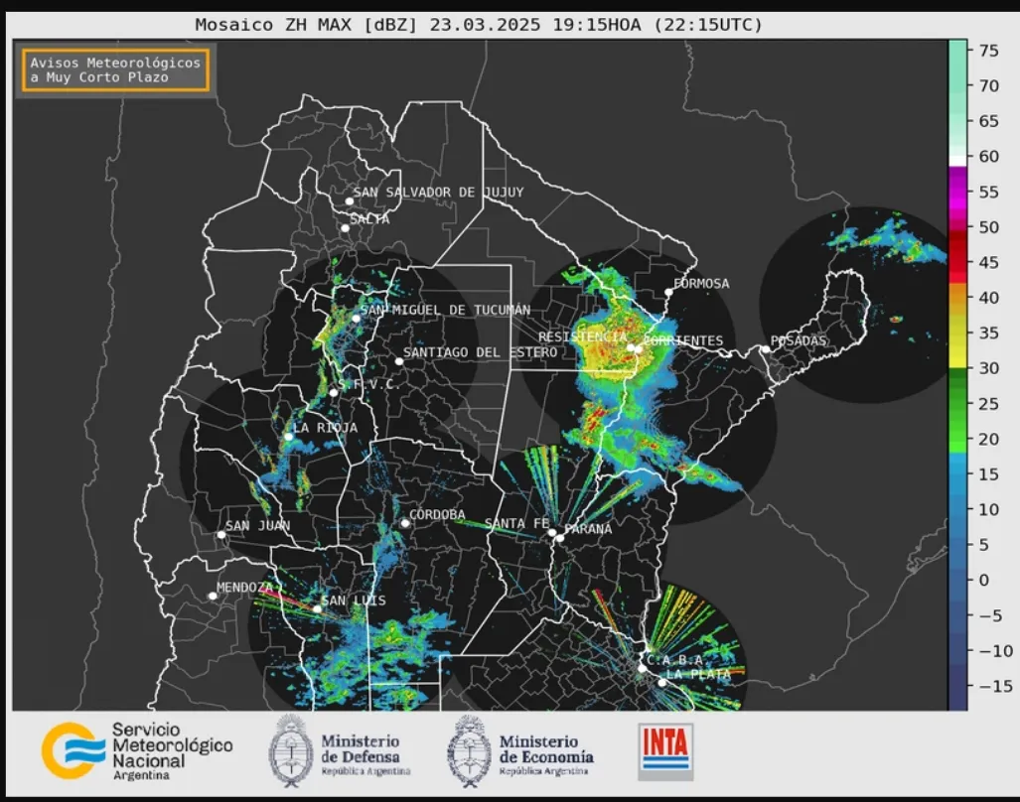The width and height of the screenshot is (1020, 802).
Task: Click the white 60 dBZ band on color scale
Action: (x=957, y=157)
